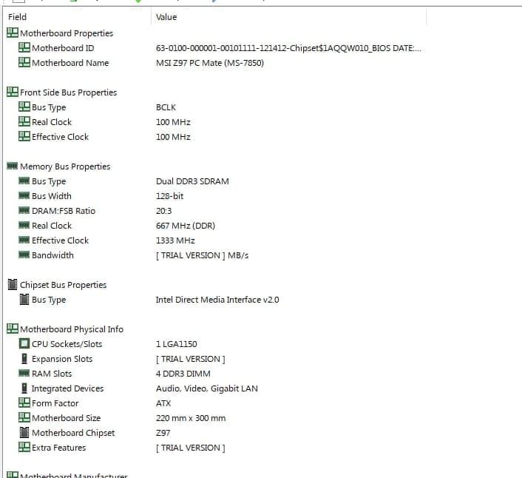Viewport: 522px width, 478px height.
Task: Select the 4 DDR3 DIMM value
Action: tap(183, 374)
